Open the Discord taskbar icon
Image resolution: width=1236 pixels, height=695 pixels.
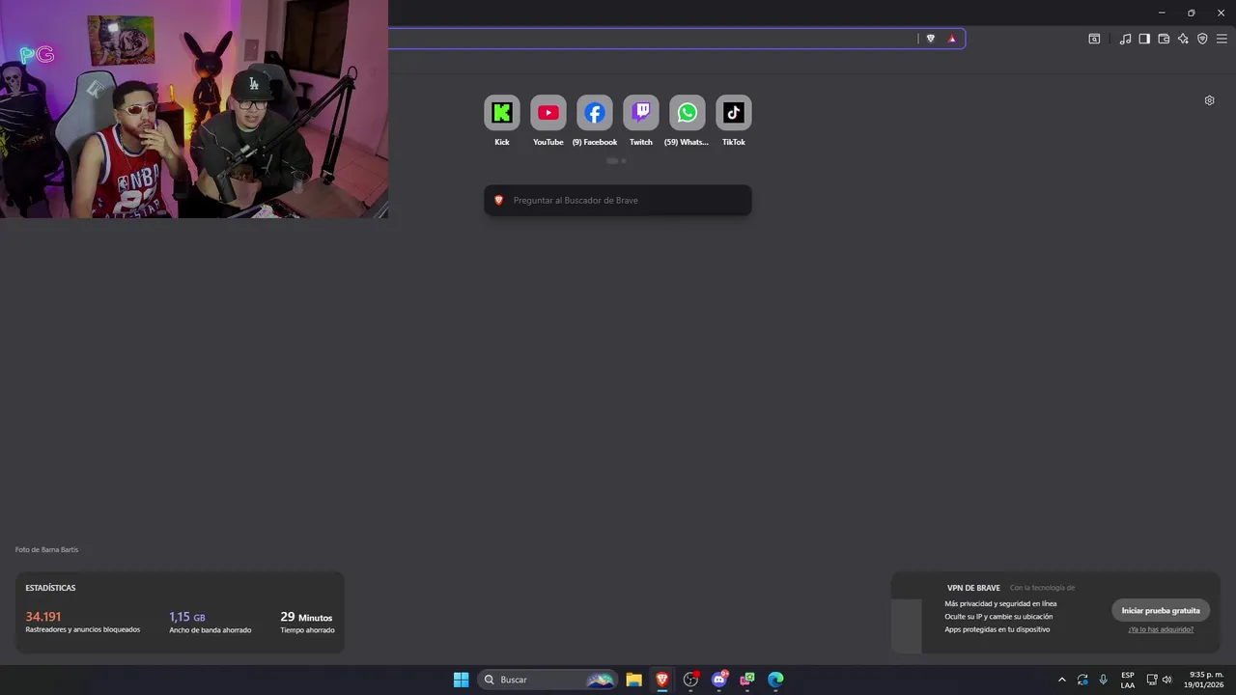coord(718,680)
